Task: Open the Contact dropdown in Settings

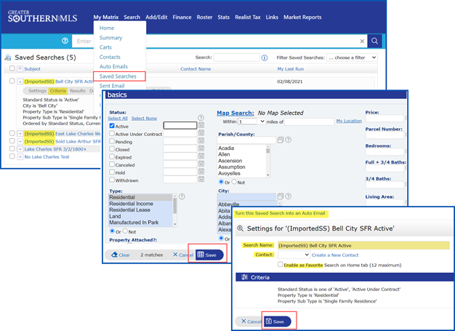Action: coord(294,255)
